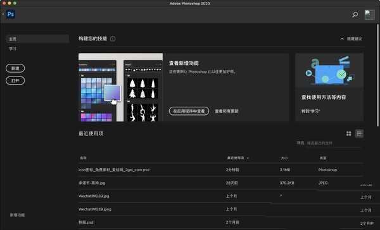
Task: Open search with the magnifier icon
Action: pos(355,15)
